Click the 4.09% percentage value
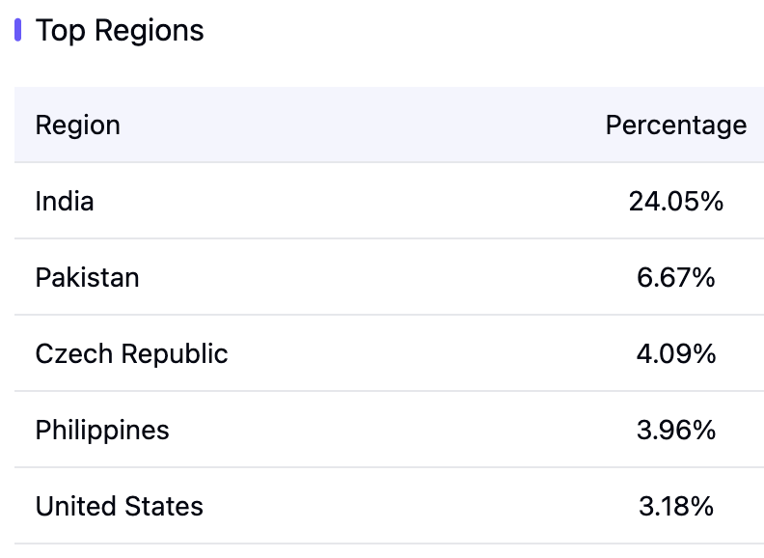Image resolution: width=764 pixels, height=558 pixels. coord(675,354)
